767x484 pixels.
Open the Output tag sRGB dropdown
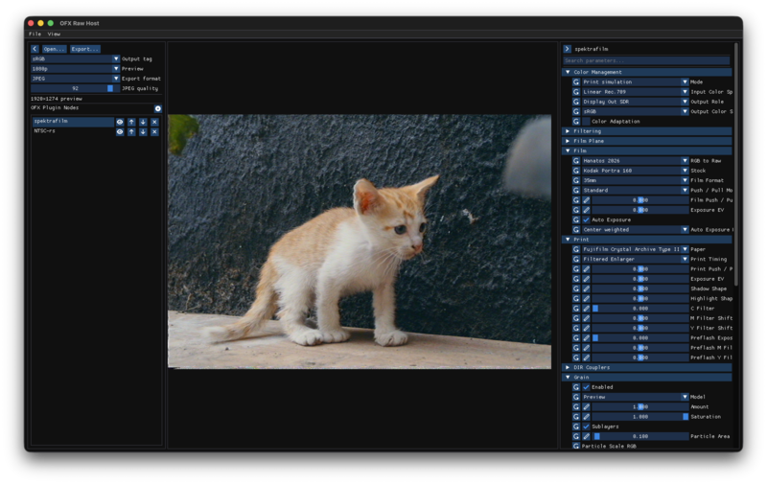[x=76, y=58]
